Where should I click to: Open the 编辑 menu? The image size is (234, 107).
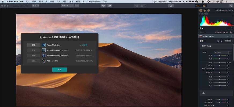coord(34,2)
